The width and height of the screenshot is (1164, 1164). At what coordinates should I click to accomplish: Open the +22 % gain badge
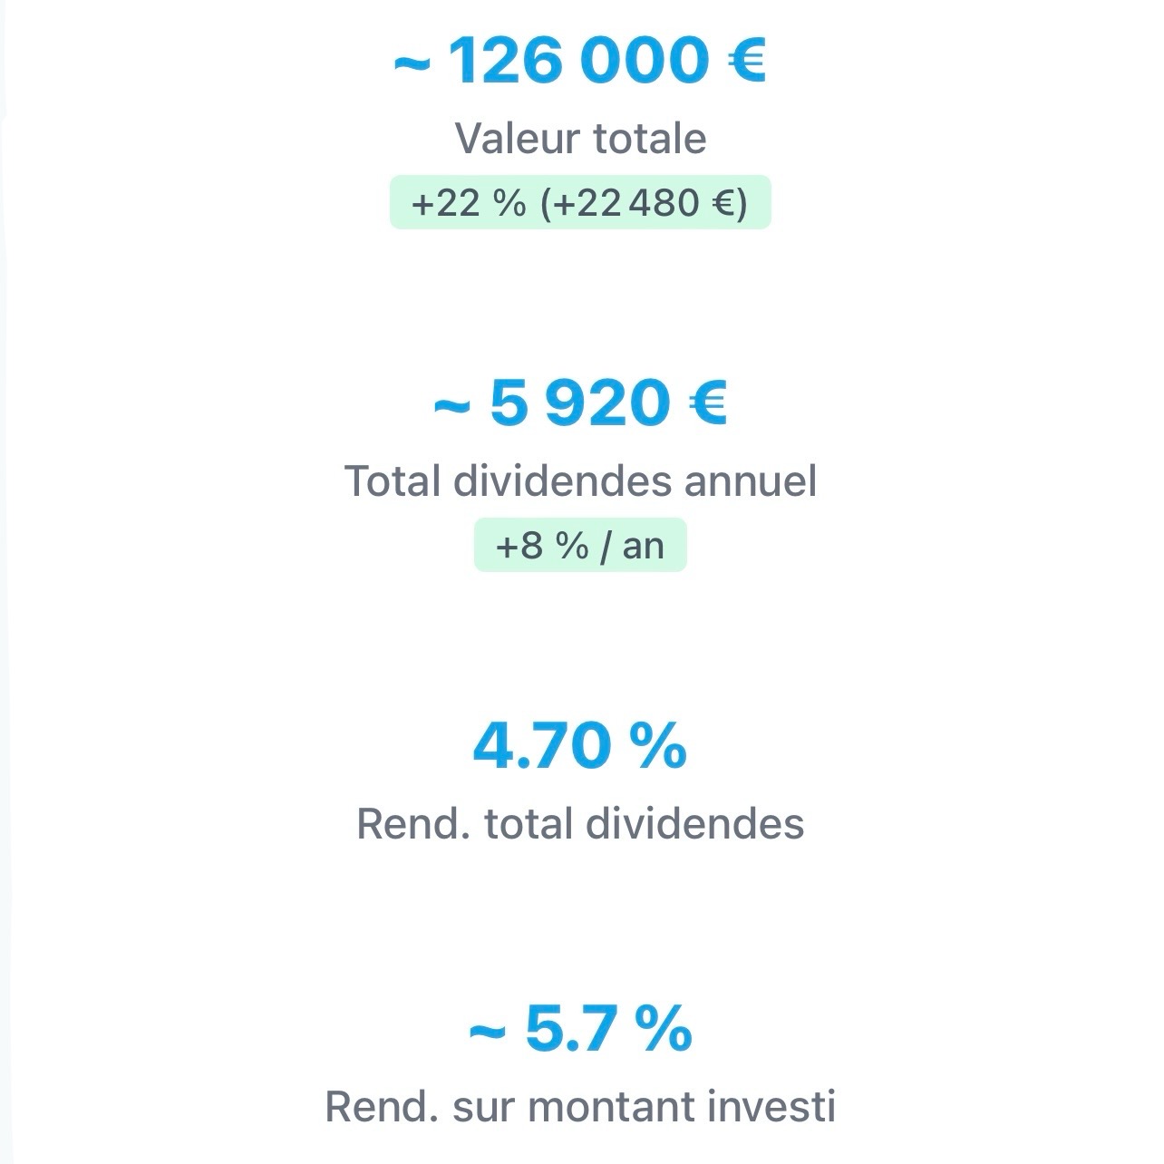click(580, 202)
